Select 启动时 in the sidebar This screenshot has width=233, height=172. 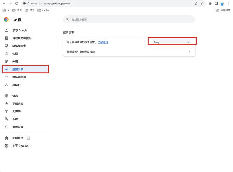tap(16, 85)
